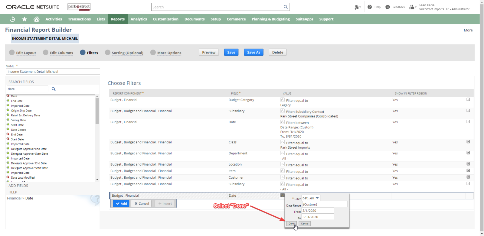Click the Save As button
This screenshot has height=236, width=484.
click(253, 52)
